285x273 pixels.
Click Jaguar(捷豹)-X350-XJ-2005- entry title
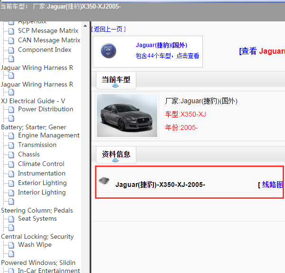pyautogui.click(x=161, y=185)
